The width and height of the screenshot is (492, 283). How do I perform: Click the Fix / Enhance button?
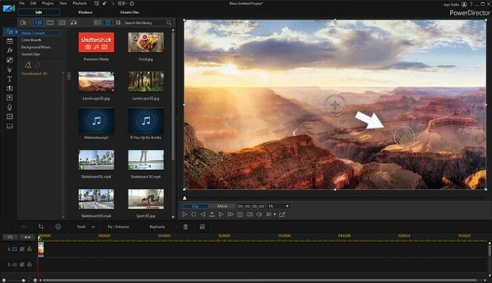[119, 227]
